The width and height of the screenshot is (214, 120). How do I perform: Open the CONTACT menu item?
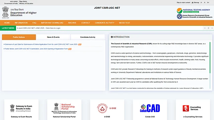(x=86, y=23)
